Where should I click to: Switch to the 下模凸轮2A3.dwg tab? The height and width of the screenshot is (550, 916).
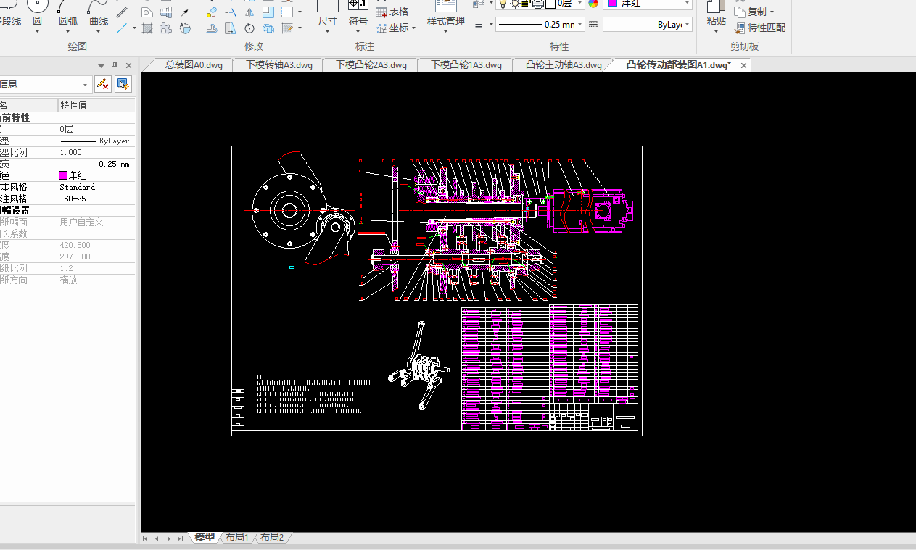coord(371,64)
